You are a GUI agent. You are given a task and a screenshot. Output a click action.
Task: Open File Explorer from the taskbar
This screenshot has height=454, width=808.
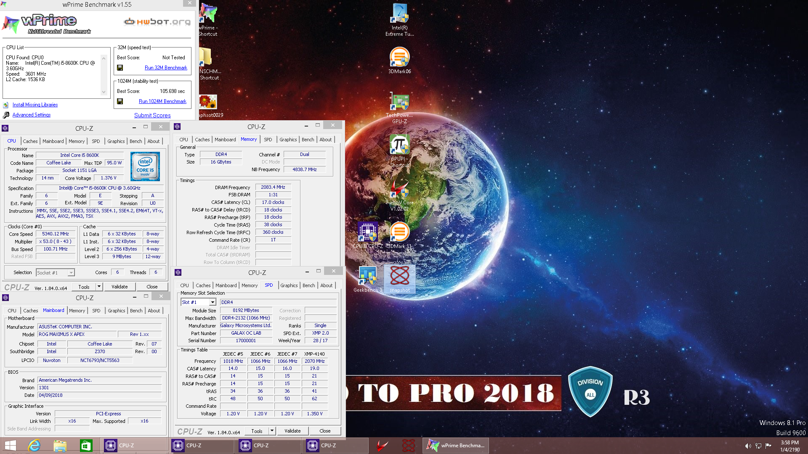[60, 446]
